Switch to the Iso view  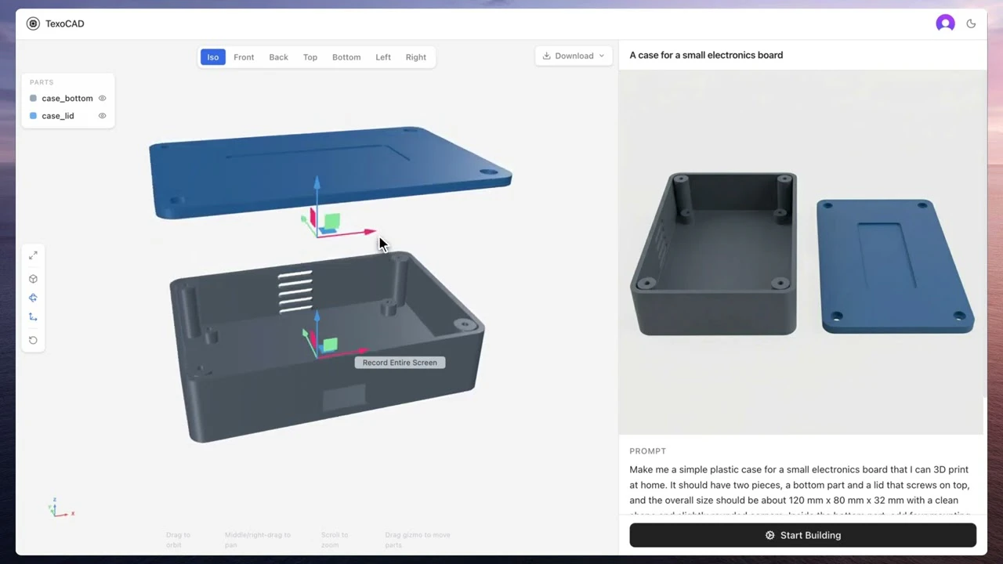click(x=213, y=57)
